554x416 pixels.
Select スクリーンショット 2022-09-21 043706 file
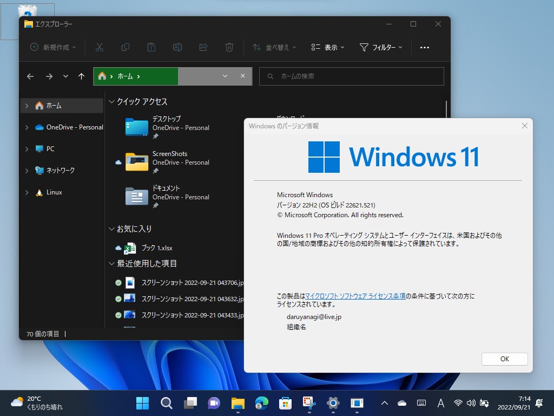179,283
